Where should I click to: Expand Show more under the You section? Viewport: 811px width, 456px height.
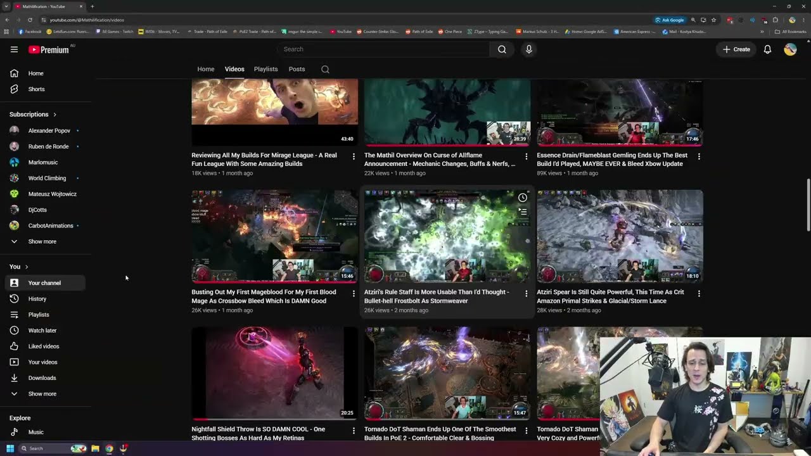coord(45,394)
